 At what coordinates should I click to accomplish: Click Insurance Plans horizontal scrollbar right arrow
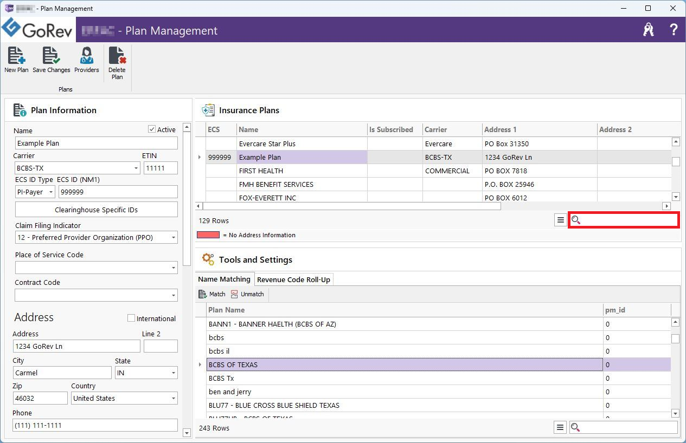click(x=666, y=206)
